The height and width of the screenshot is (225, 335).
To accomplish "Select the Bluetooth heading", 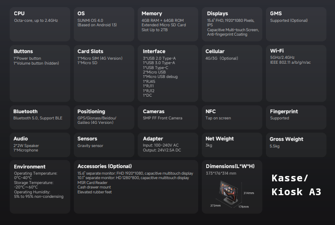I will click(x=25, y=111).
